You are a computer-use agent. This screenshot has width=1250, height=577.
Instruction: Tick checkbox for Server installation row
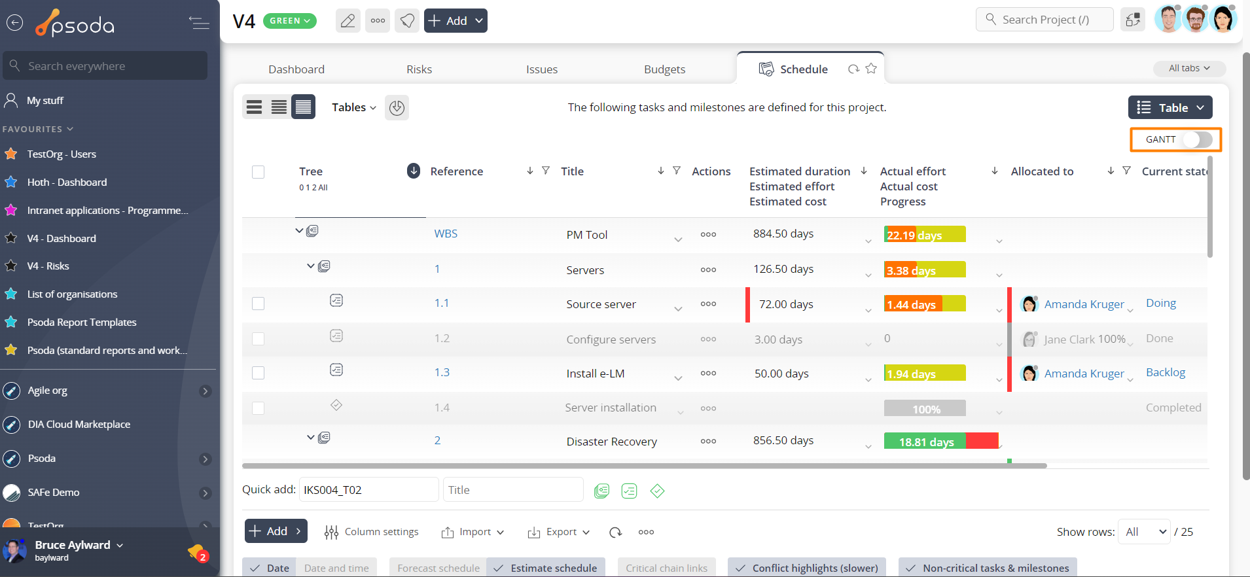259,408
